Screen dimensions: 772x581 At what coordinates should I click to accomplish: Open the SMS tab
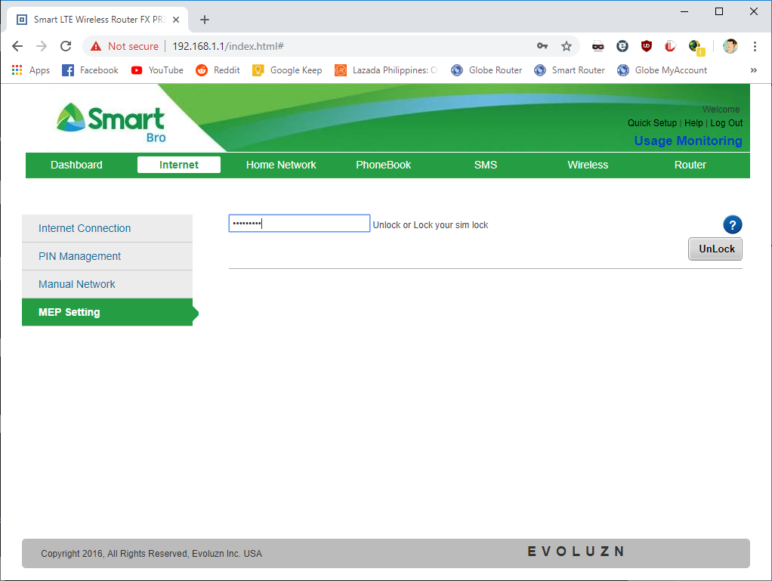(x=486, y=165)
